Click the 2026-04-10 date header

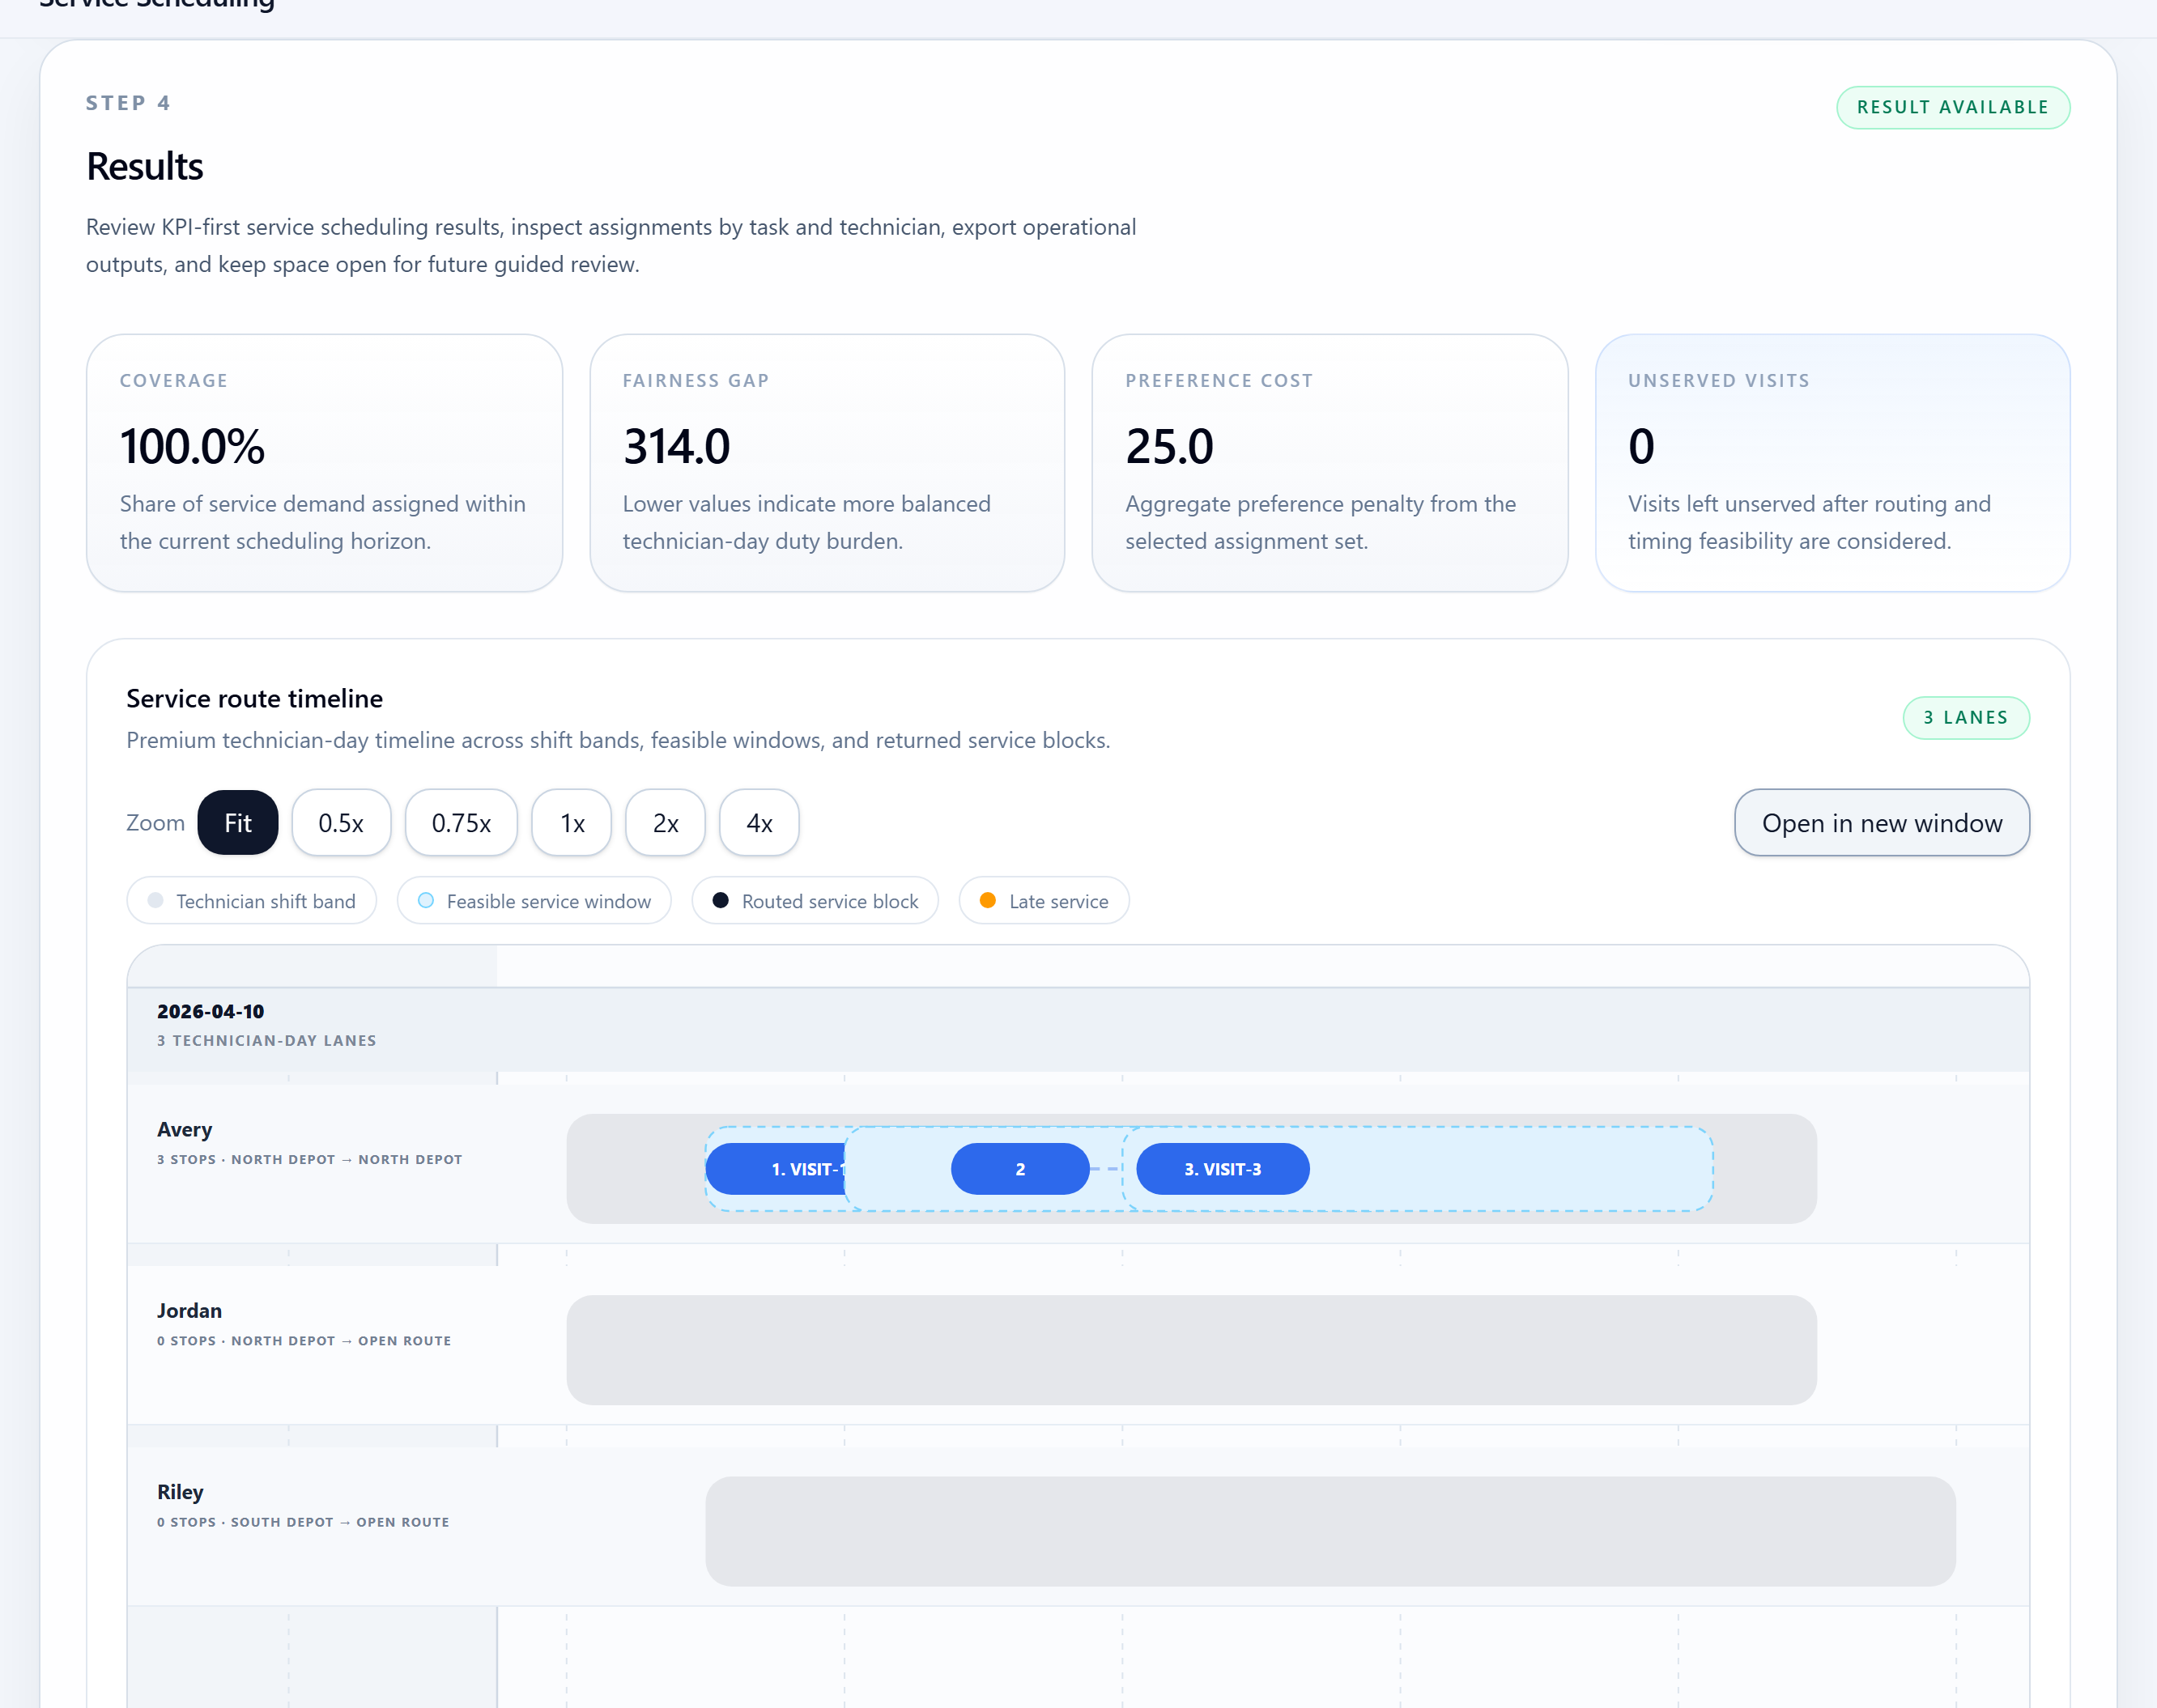click(x=211, y=1011)
